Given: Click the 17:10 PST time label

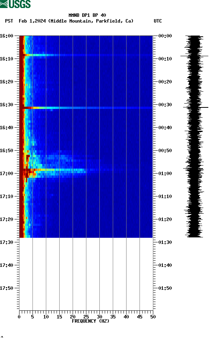Looking at the screenshot, I should coord(6,196).
